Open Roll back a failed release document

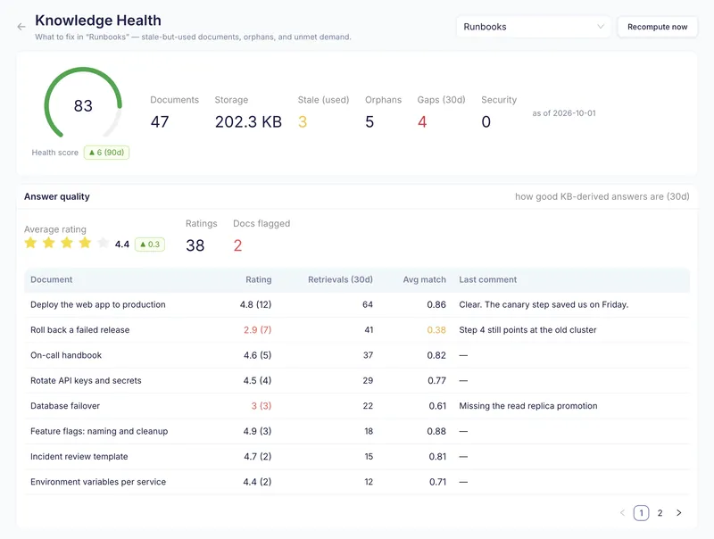click(x=357, y=330)
